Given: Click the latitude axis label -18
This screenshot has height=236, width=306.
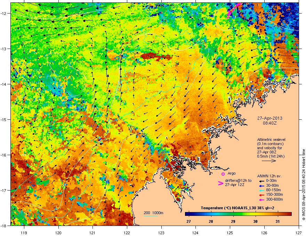Looking at the screenshot, I should coord(4,226).
